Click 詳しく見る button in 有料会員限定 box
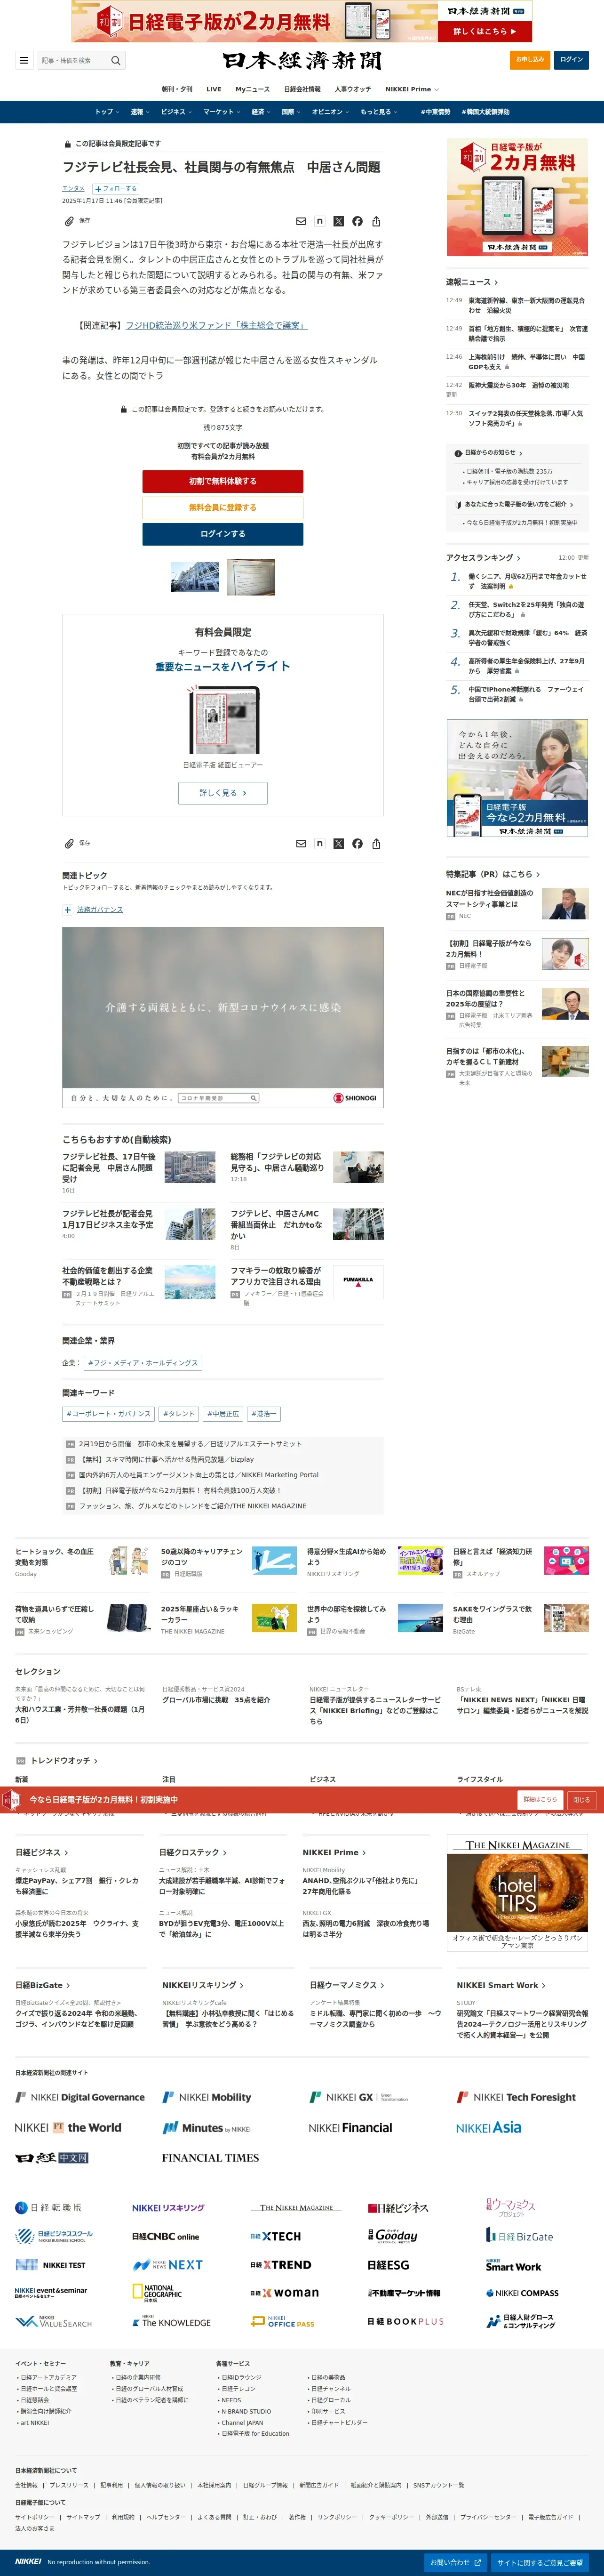The width and height of the screenshot is (604, 2576). pyautogui.click(x=223, y=793)
